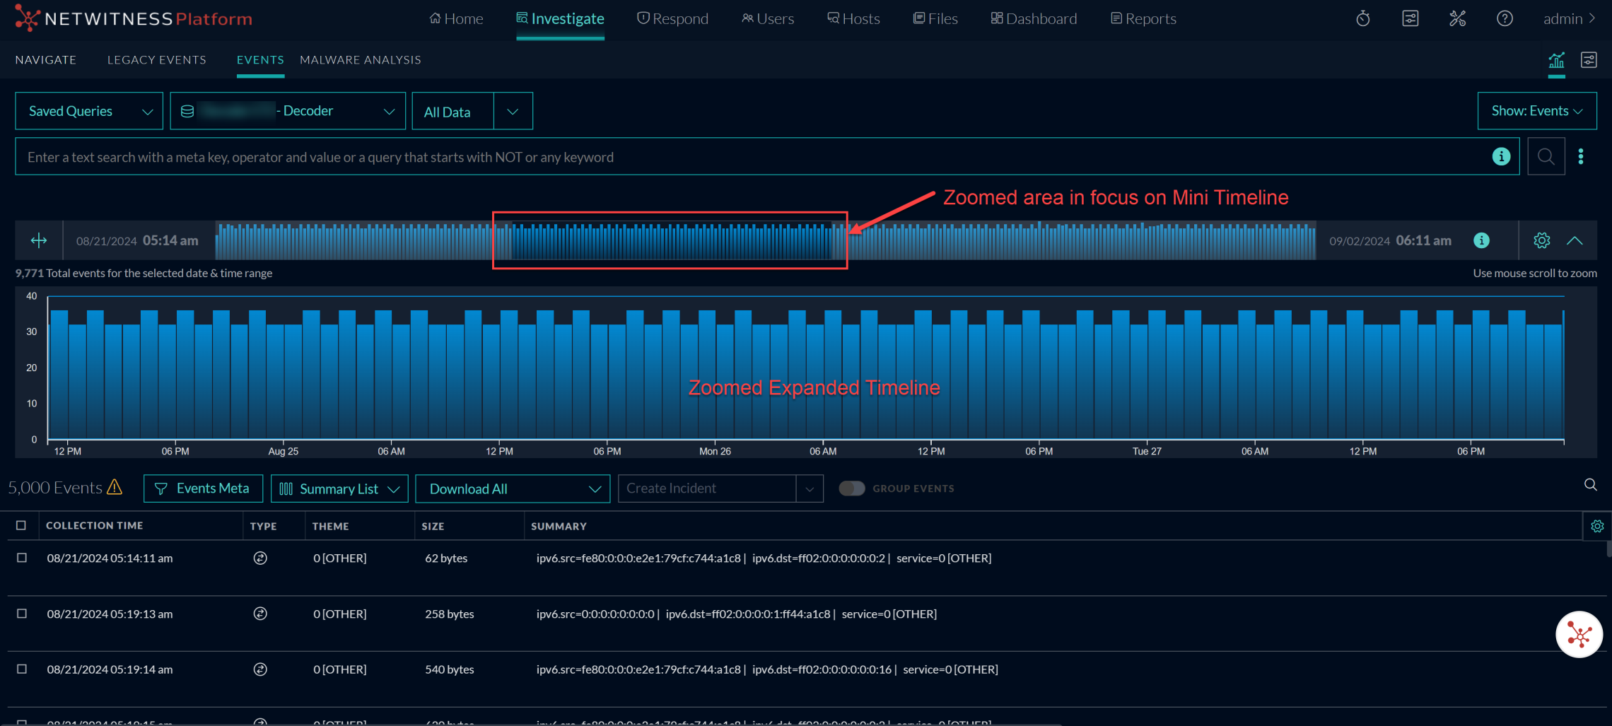Check the checkbox for the 05:14:11 am event

coord(21,558)
